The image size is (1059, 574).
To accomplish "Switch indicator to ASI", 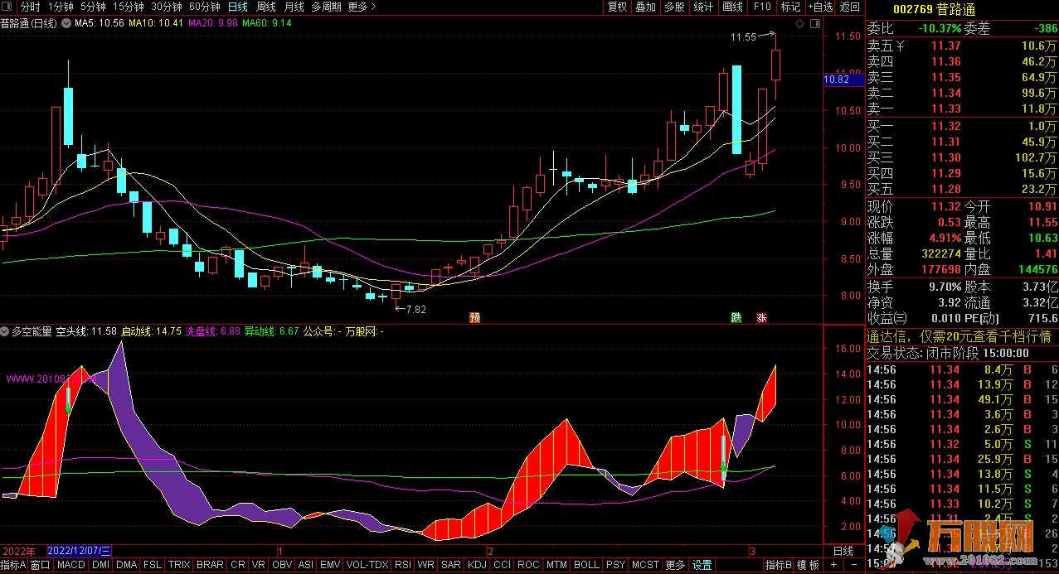I will click(306, 565).
